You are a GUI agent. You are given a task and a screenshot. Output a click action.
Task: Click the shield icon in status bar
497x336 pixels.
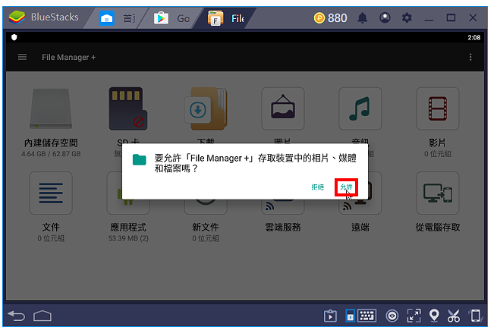coord(14,37)
